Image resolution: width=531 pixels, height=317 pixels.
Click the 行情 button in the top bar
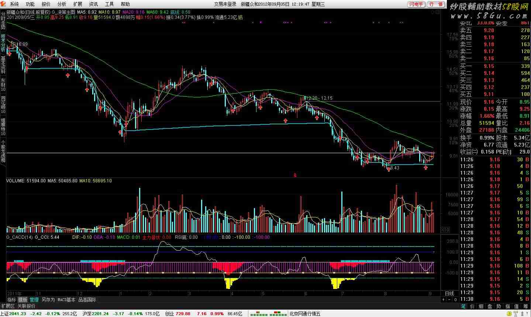click(436, 4)
